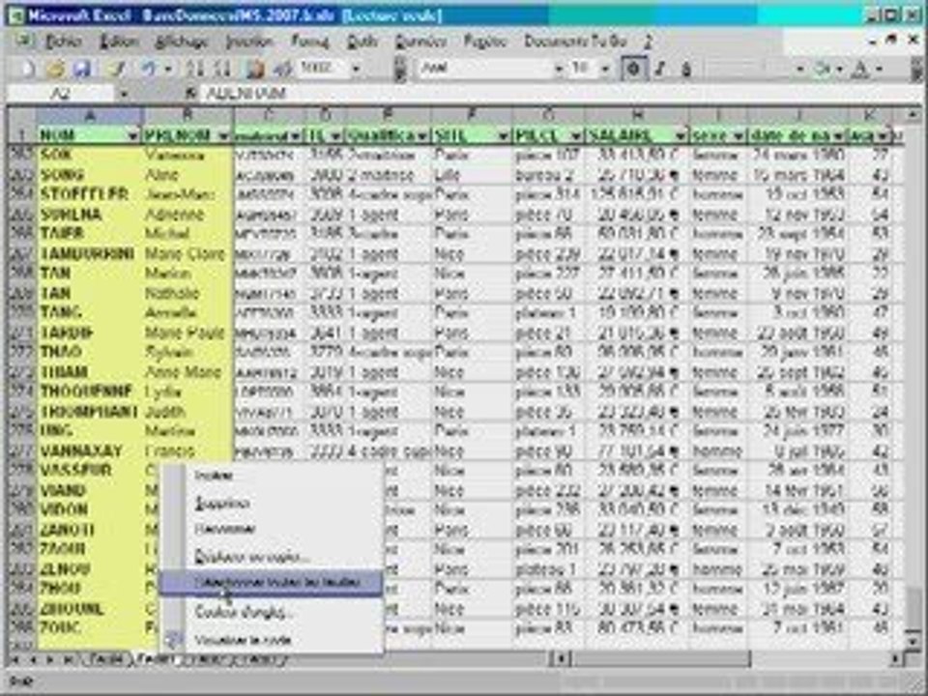Viewport: 928px width, 696px height.
Task: Select column H header
Action: point(637,115)
